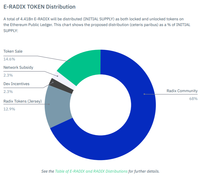Screen dimensions: 214x177
Task: Click the 68% value text
Action: point(193,99)
